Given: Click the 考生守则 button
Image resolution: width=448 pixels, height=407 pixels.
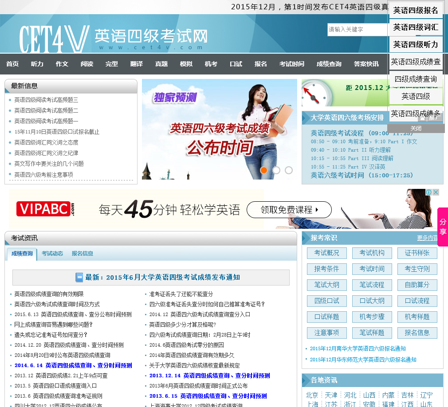Looking at the screenshot, I should pyautogui.click(x=417, y=269).
